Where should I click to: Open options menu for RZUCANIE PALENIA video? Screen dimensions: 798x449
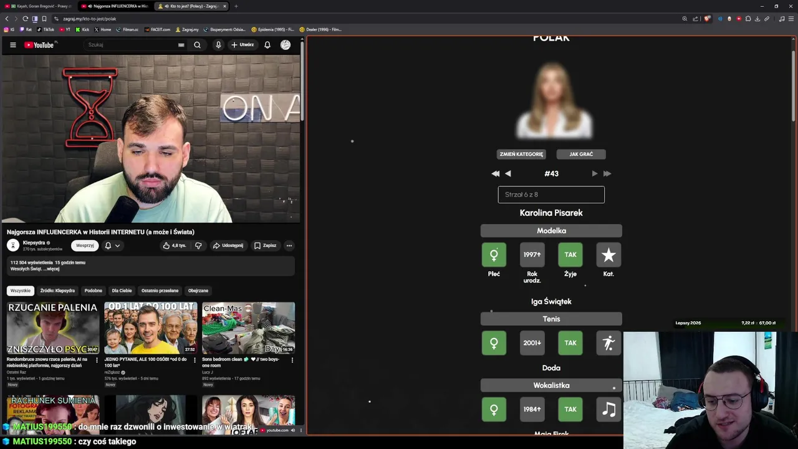(97, 360)
